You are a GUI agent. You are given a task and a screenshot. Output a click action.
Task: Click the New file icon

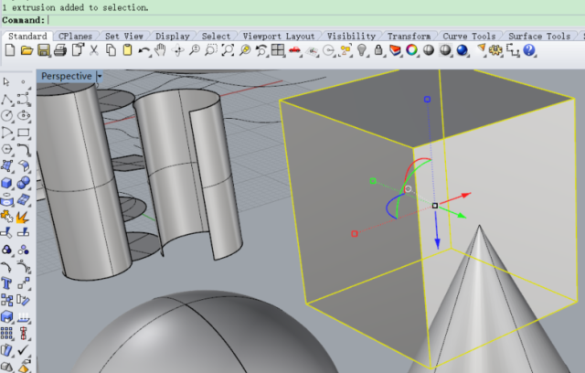click(9, 50)
